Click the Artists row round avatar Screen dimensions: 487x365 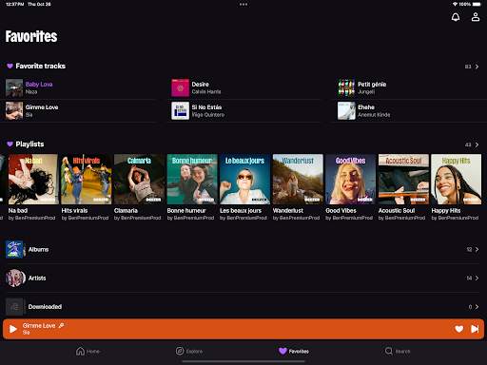tap(15, 279)
